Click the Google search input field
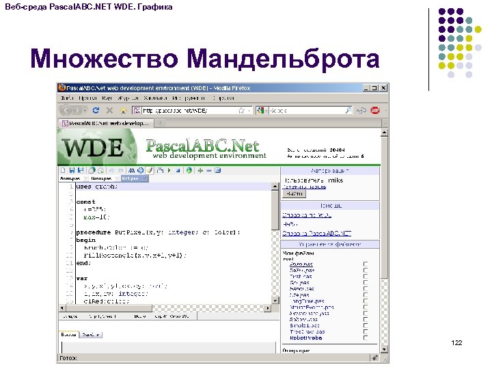This screenshot has height=369, width=492. click(x=307, y=111)
